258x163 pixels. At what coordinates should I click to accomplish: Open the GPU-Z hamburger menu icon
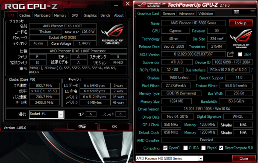(252, 12)
